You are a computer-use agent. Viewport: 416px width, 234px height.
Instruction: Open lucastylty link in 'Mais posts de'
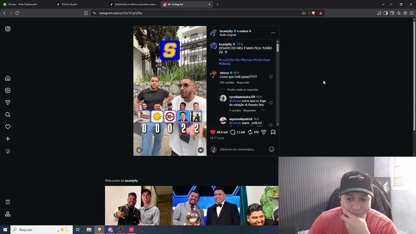(131, 181)
